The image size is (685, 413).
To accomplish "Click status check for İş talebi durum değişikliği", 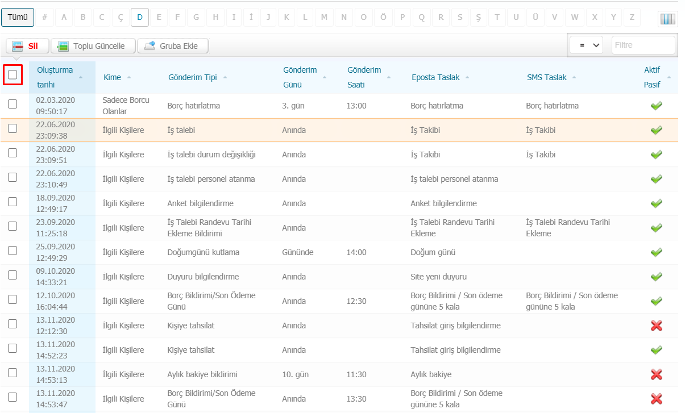I will click(657, 155).
